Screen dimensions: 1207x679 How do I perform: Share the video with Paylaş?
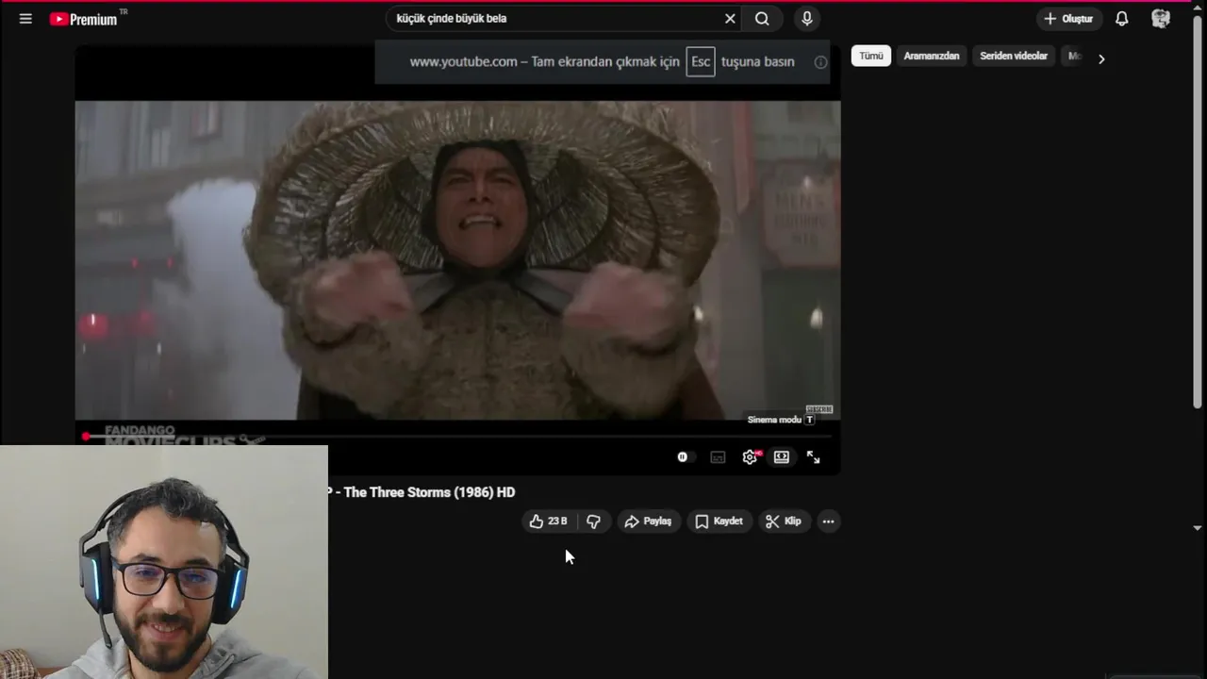648,522
